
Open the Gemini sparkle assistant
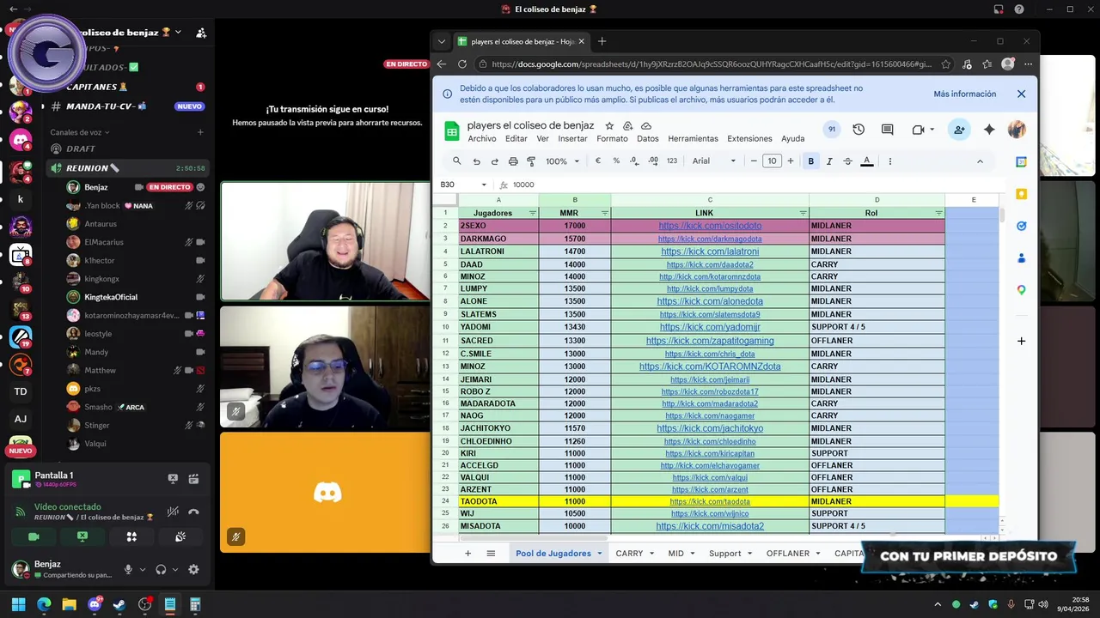click(989, 130)
